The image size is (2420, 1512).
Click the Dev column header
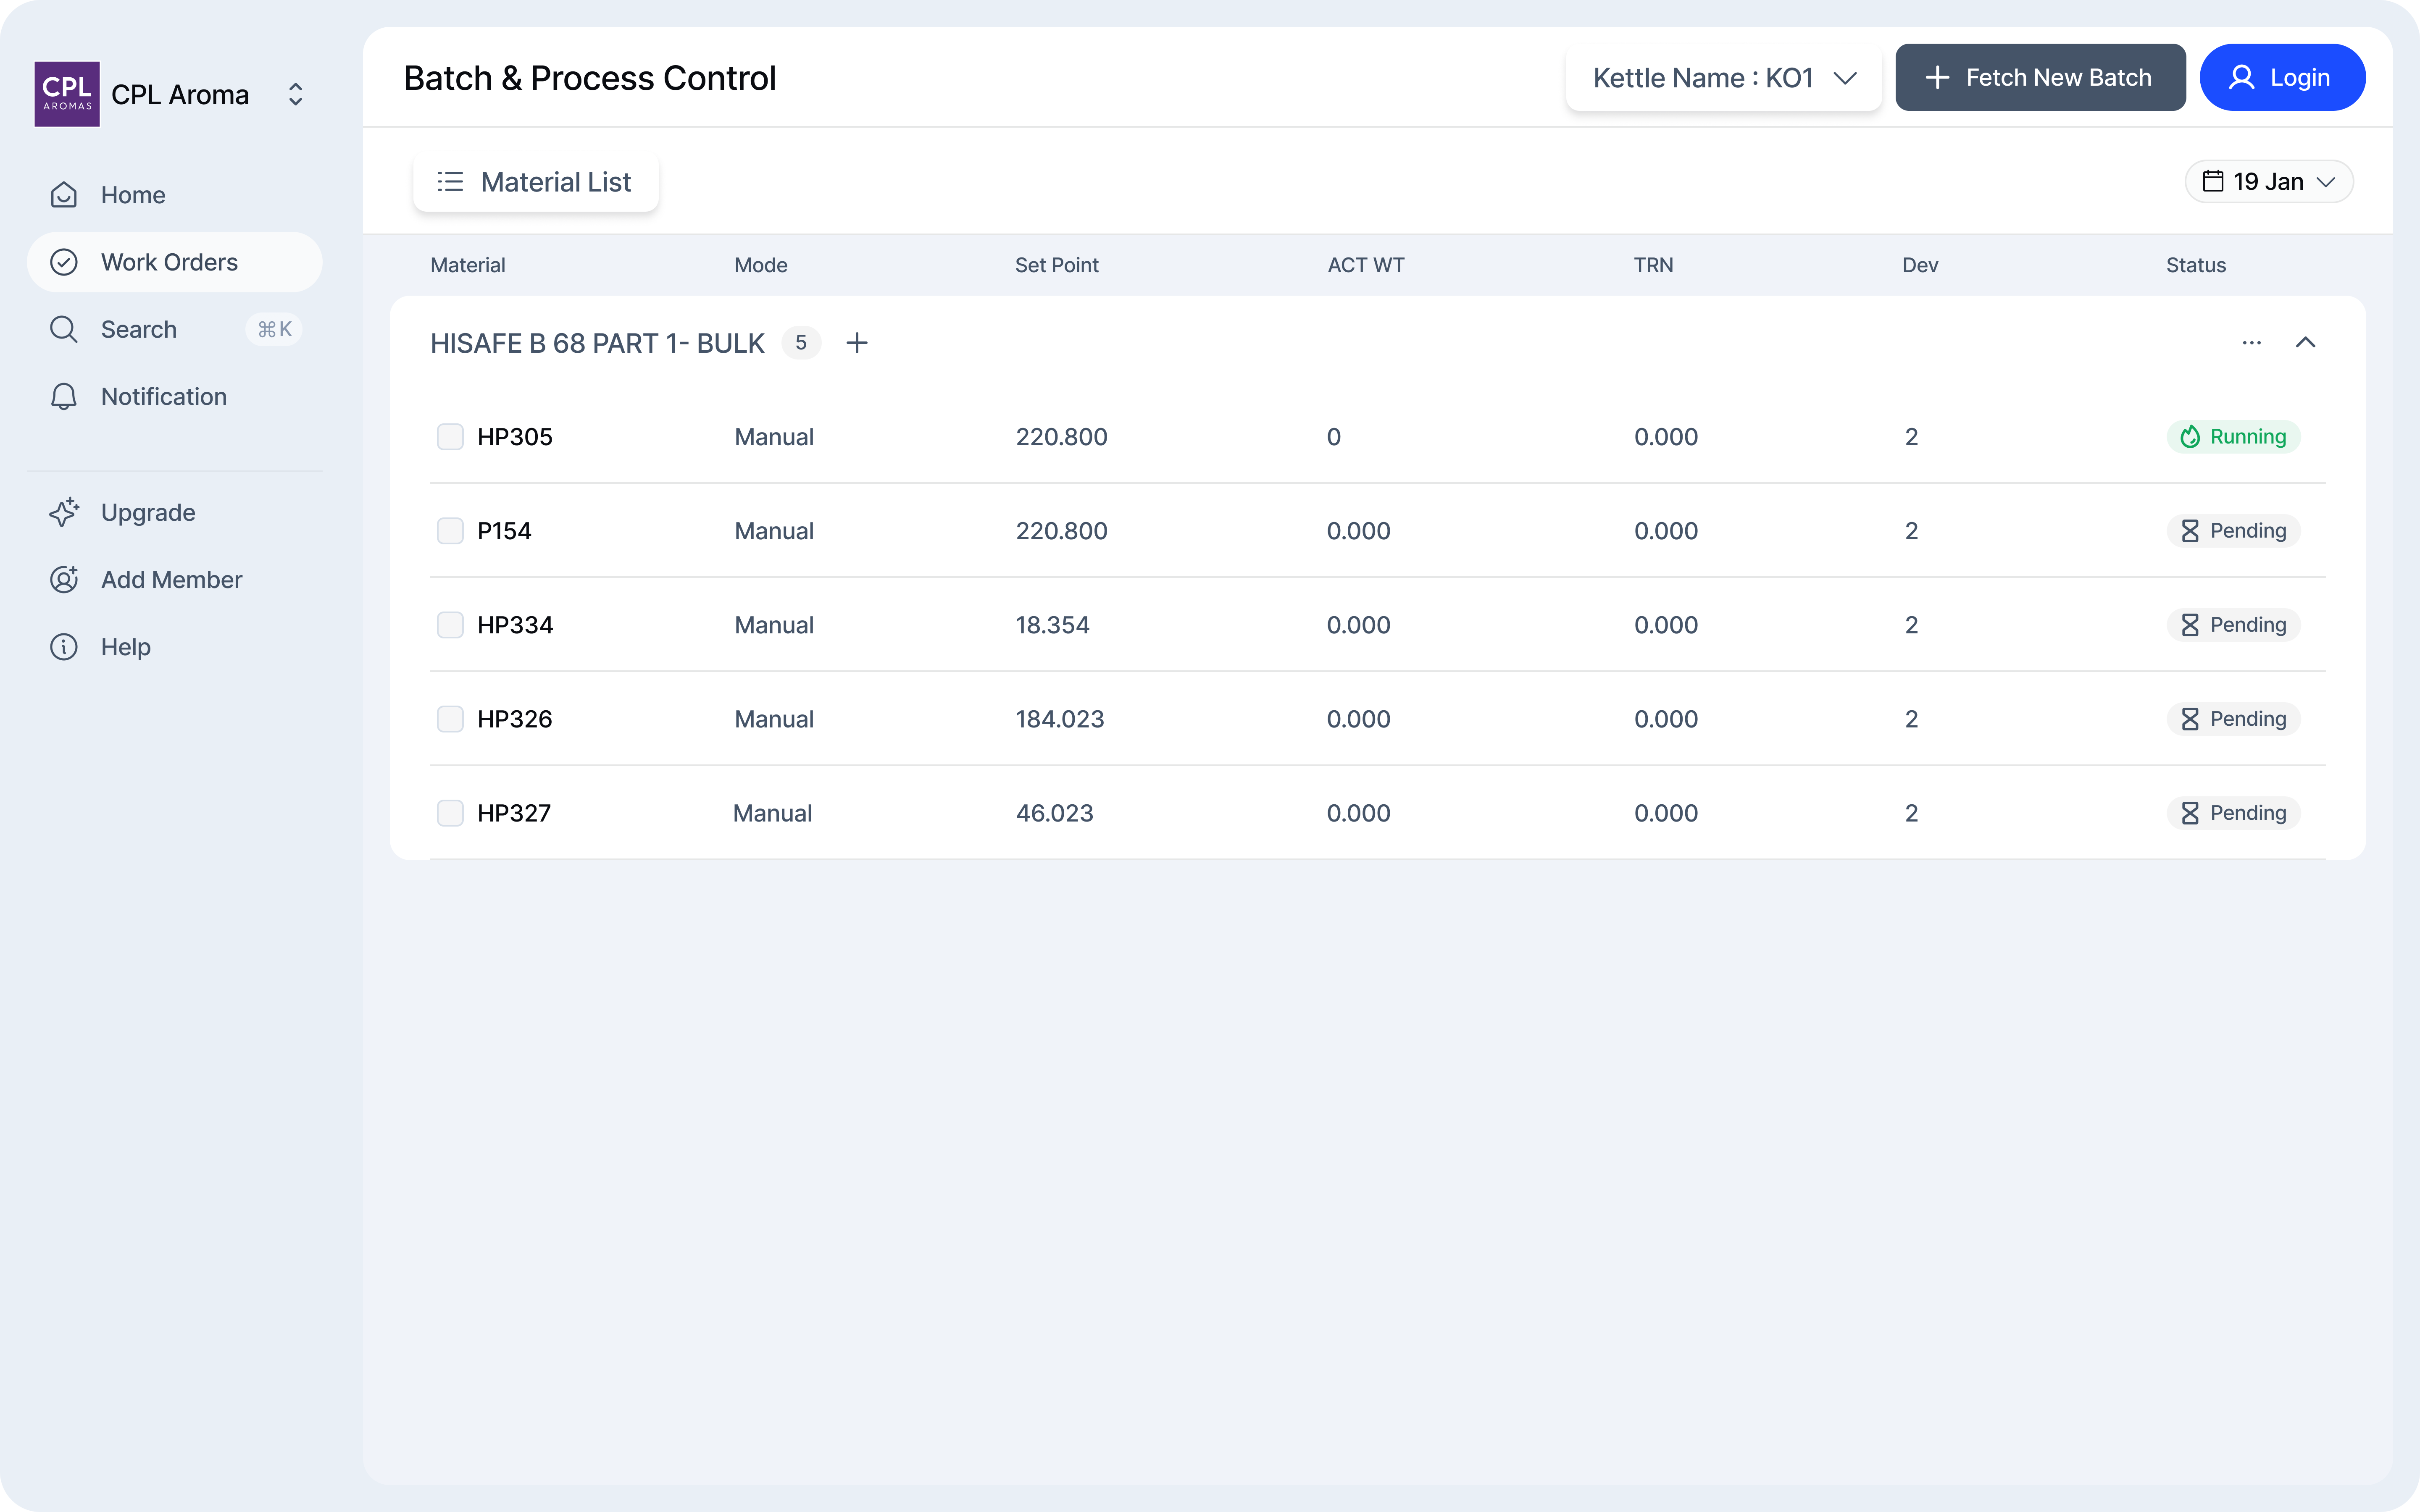click(x=1920, y=265)
